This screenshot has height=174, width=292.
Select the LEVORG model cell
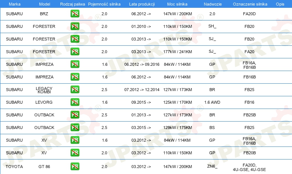click(x=44, y=102)
